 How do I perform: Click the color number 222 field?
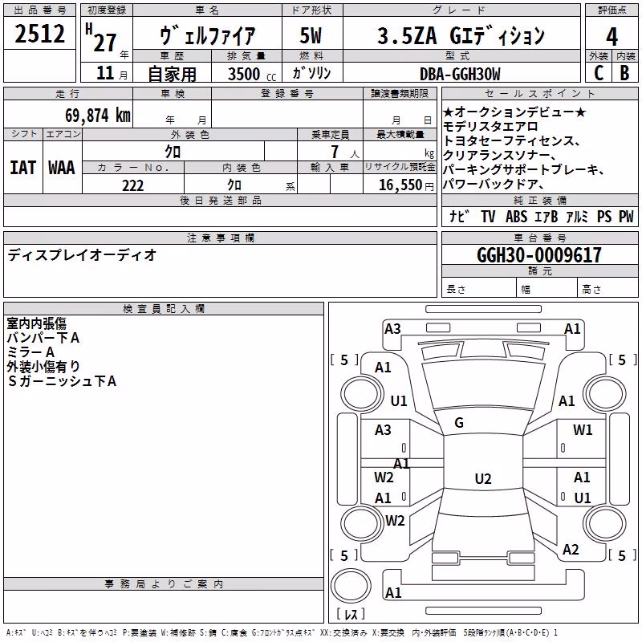point(133,185)
